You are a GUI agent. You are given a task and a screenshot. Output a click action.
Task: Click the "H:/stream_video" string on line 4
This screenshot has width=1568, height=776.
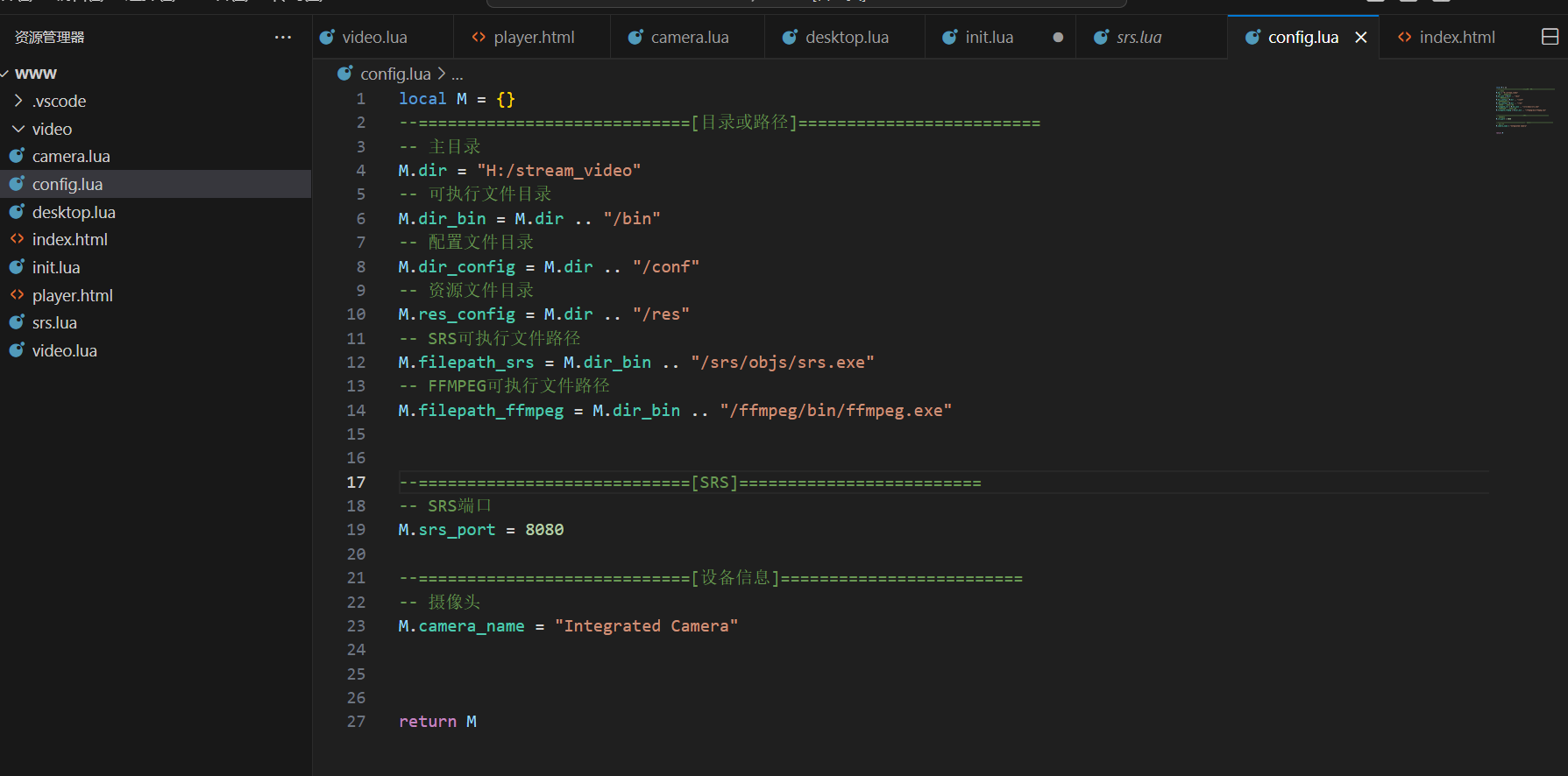(x=559, y=170)
